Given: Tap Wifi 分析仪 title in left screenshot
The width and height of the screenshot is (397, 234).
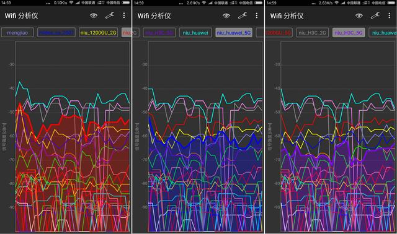Looking at the screenshot, I should tap(21, 15).
